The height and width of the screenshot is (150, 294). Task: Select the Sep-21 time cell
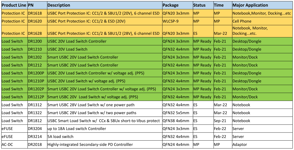[x=223, y=121]
